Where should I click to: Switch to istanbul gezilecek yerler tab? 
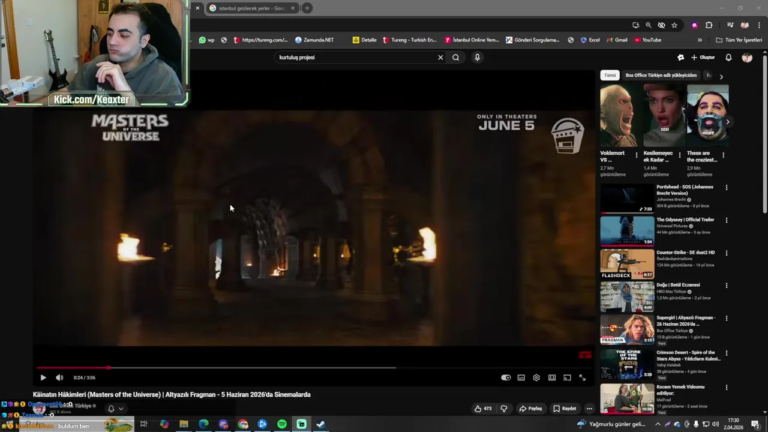click(x=252, y=8)
